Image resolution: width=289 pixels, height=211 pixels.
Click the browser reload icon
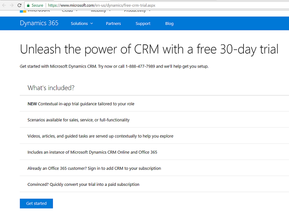pyautogui.click(x=19, y=5)
